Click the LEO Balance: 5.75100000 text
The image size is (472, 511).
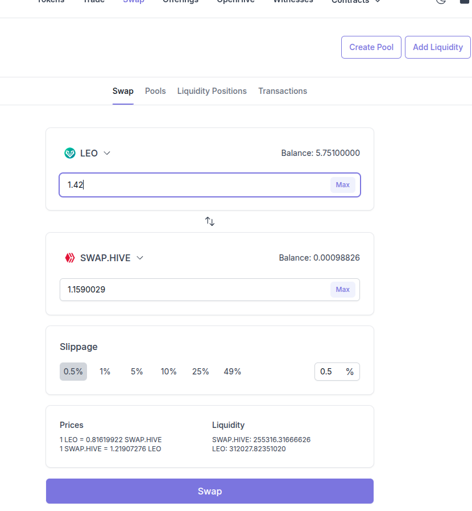(321, 153)
